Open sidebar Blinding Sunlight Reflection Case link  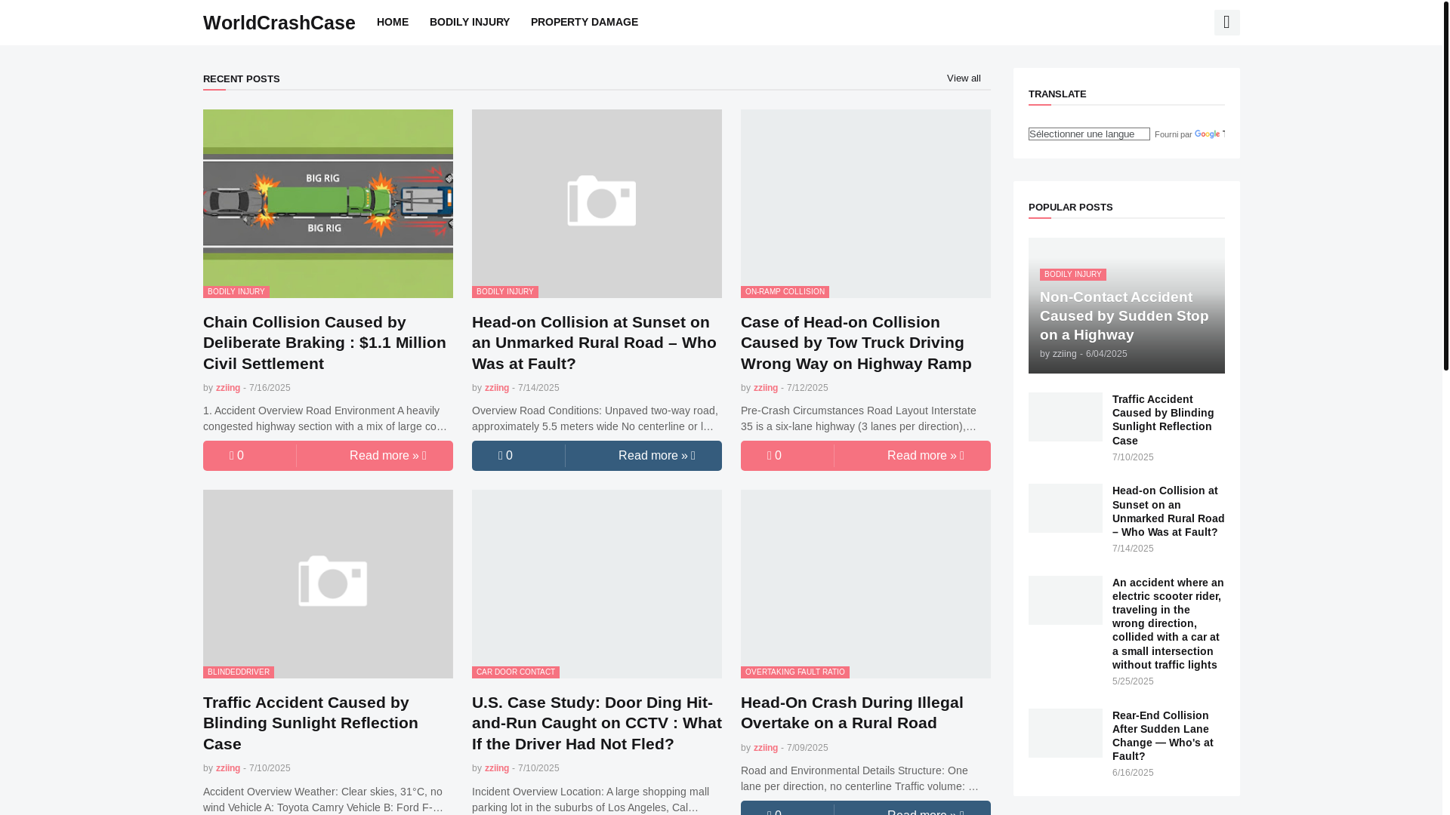(x=1163, y=420)
